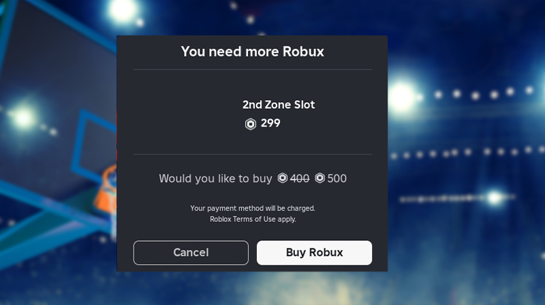Click the Robux icon beside 299
Image resolution: width=545 pixels, height=305 pixels.
tap(251, 124)
